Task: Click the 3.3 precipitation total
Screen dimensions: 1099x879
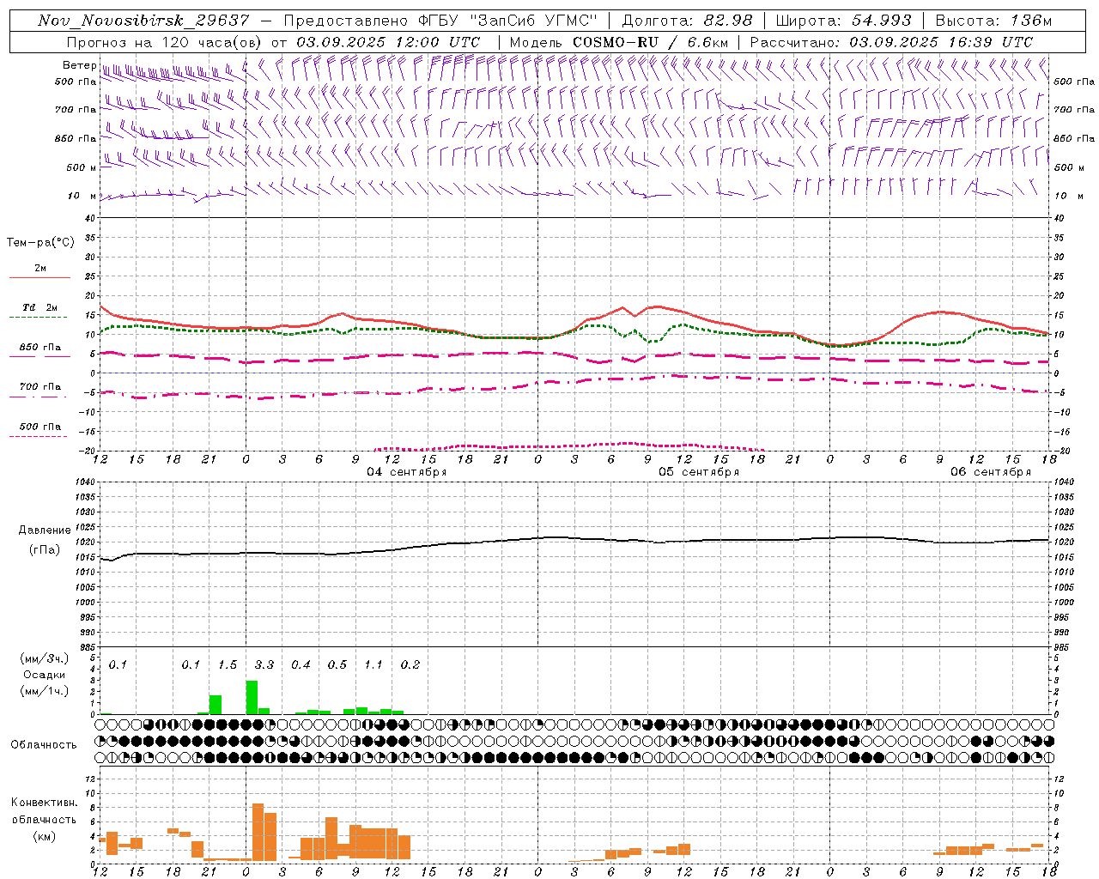Action: pyautogui.click(x=264, y=664)
